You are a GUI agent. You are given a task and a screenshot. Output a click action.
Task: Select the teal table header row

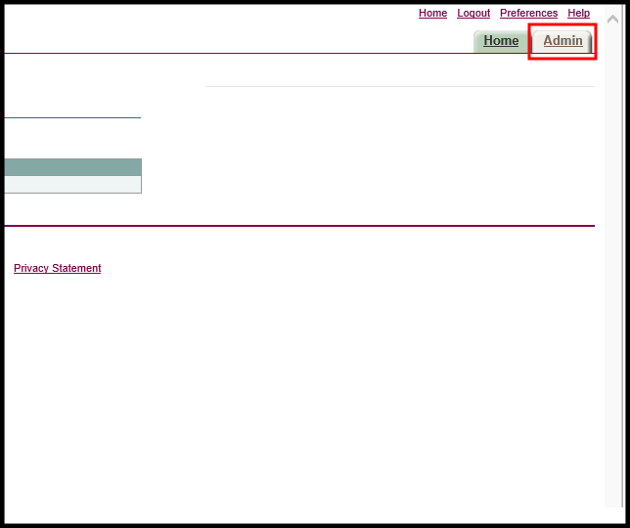(x=72, y=167)
